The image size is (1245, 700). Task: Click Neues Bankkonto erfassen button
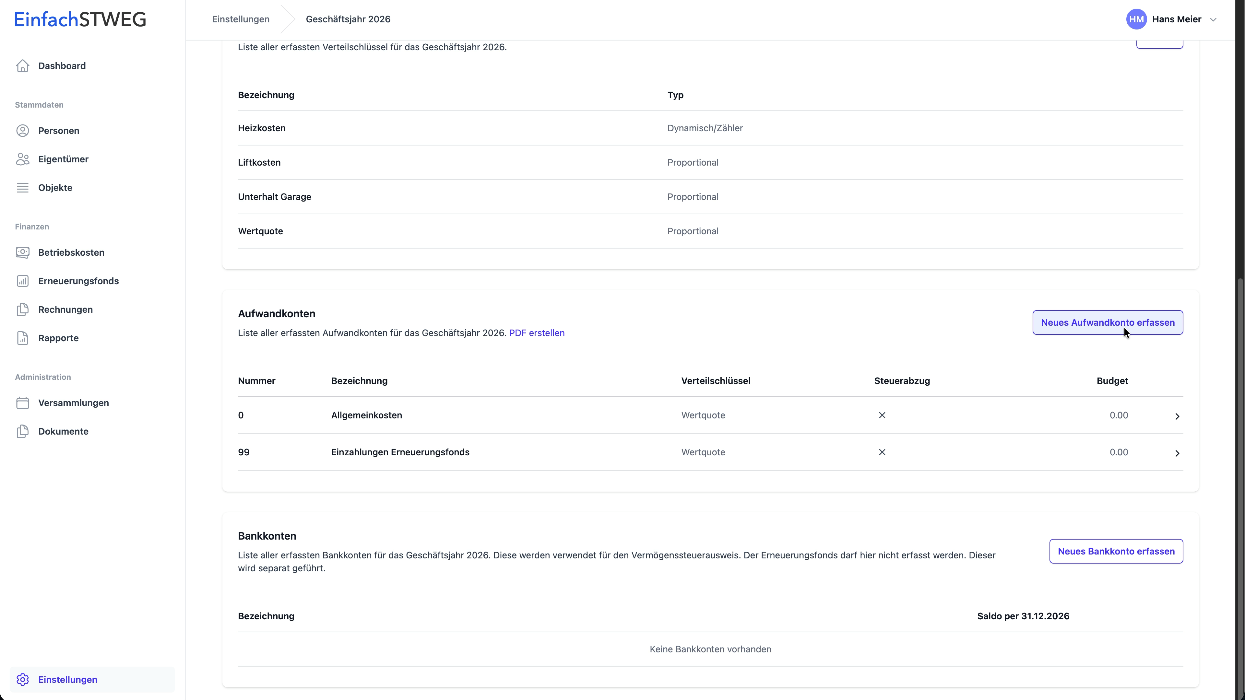pos(1116,551)
